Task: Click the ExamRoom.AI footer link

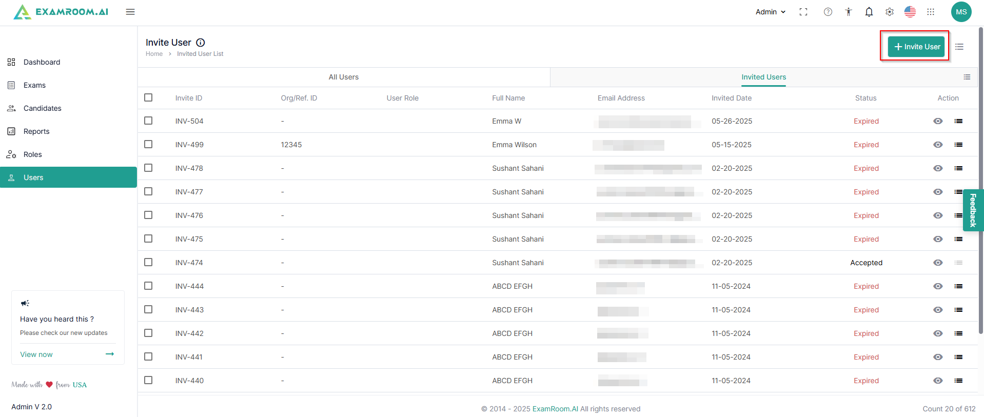Action: pos(555,409)
